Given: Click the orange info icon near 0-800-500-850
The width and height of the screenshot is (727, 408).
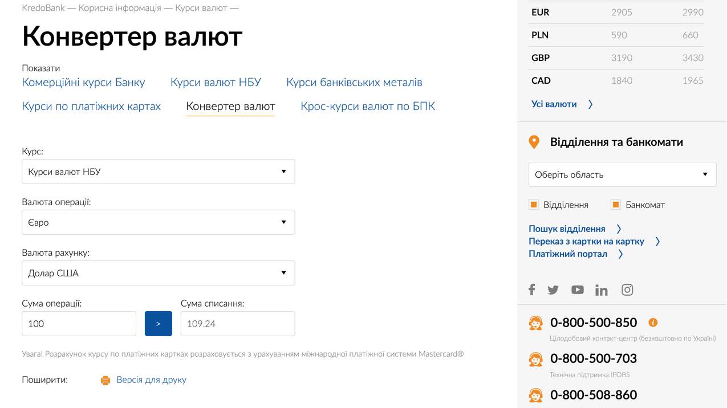Looking at the screenshot, I should click(x=653, y=323).
